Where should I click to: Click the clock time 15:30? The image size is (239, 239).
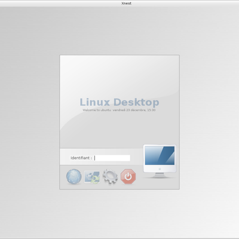pos(151,110)
